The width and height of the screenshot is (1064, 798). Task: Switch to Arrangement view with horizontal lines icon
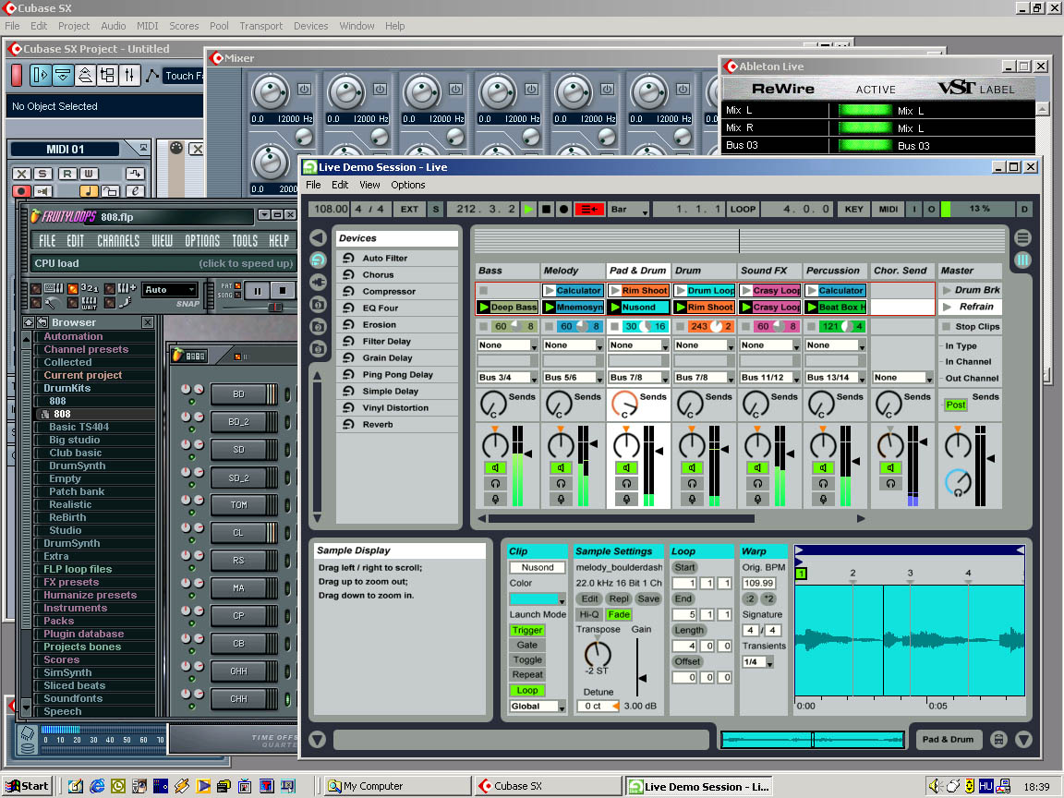pyautogui.click(x=1022, y=238)
